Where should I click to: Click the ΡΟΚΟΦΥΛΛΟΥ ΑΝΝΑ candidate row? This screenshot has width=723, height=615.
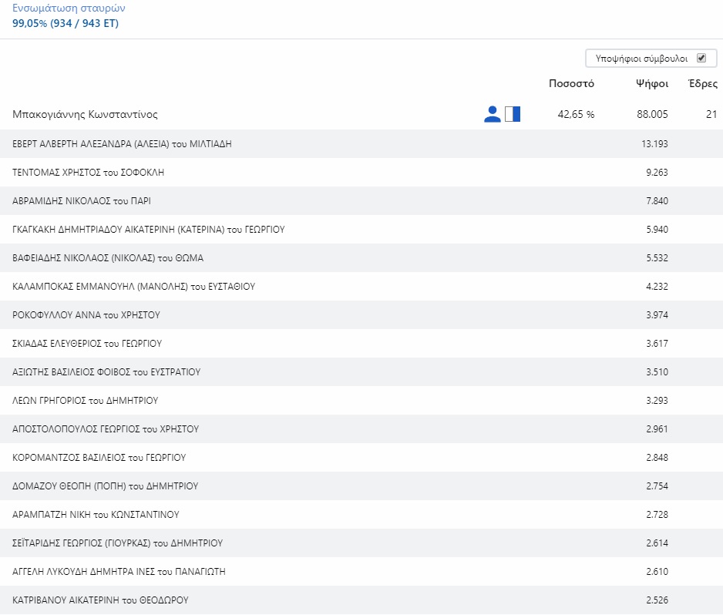click(86, 315)
